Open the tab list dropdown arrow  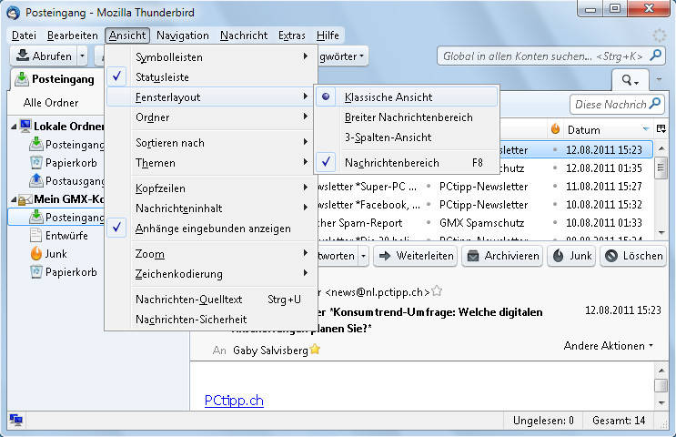click(x=659, y=79)
